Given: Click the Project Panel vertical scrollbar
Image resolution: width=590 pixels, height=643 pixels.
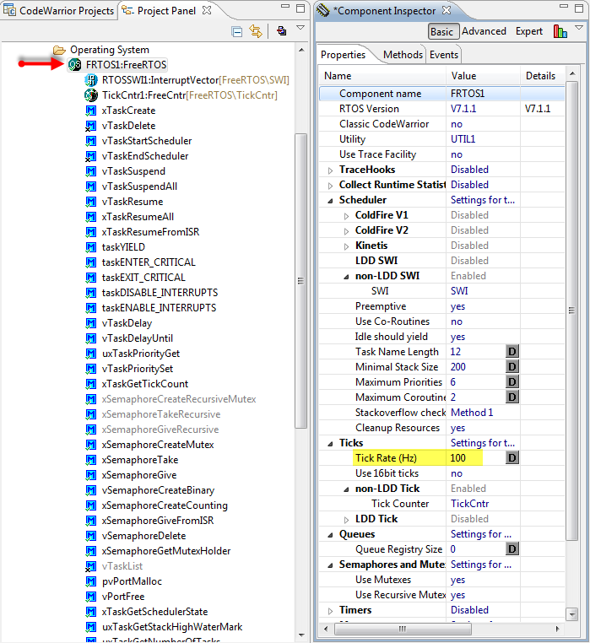Looking at the screenshot, I should point(301,278).
